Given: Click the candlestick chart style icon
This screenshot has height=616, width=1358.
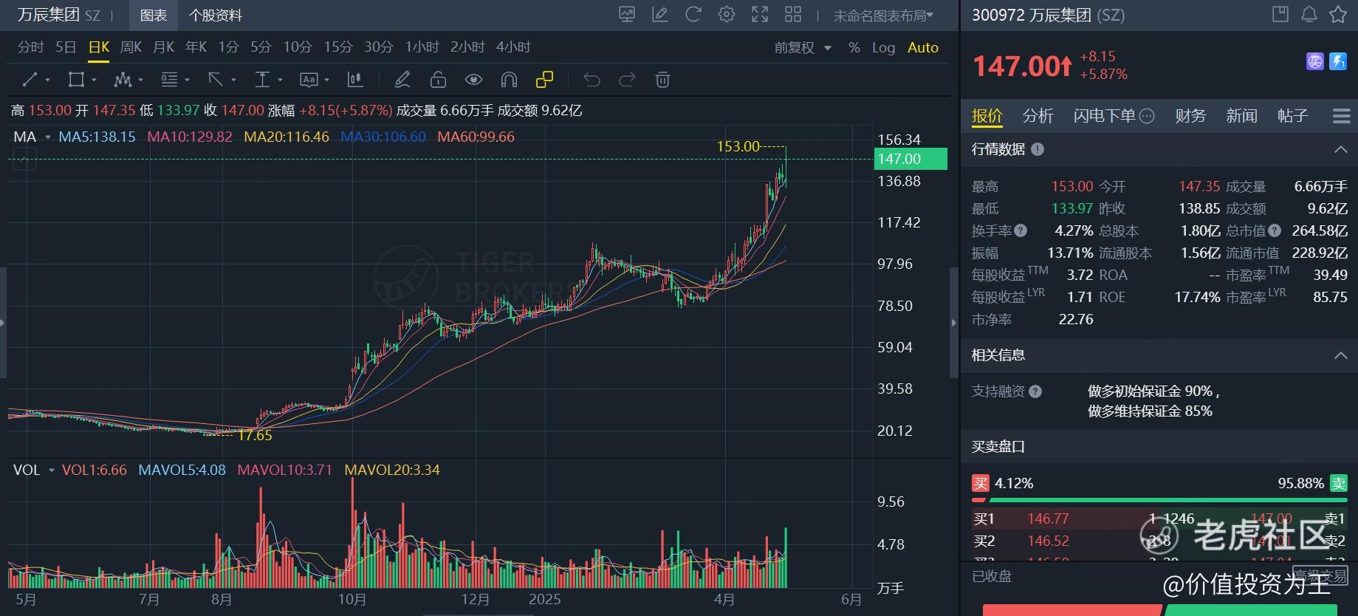Looking at the screenshot, I should (355, 80).
